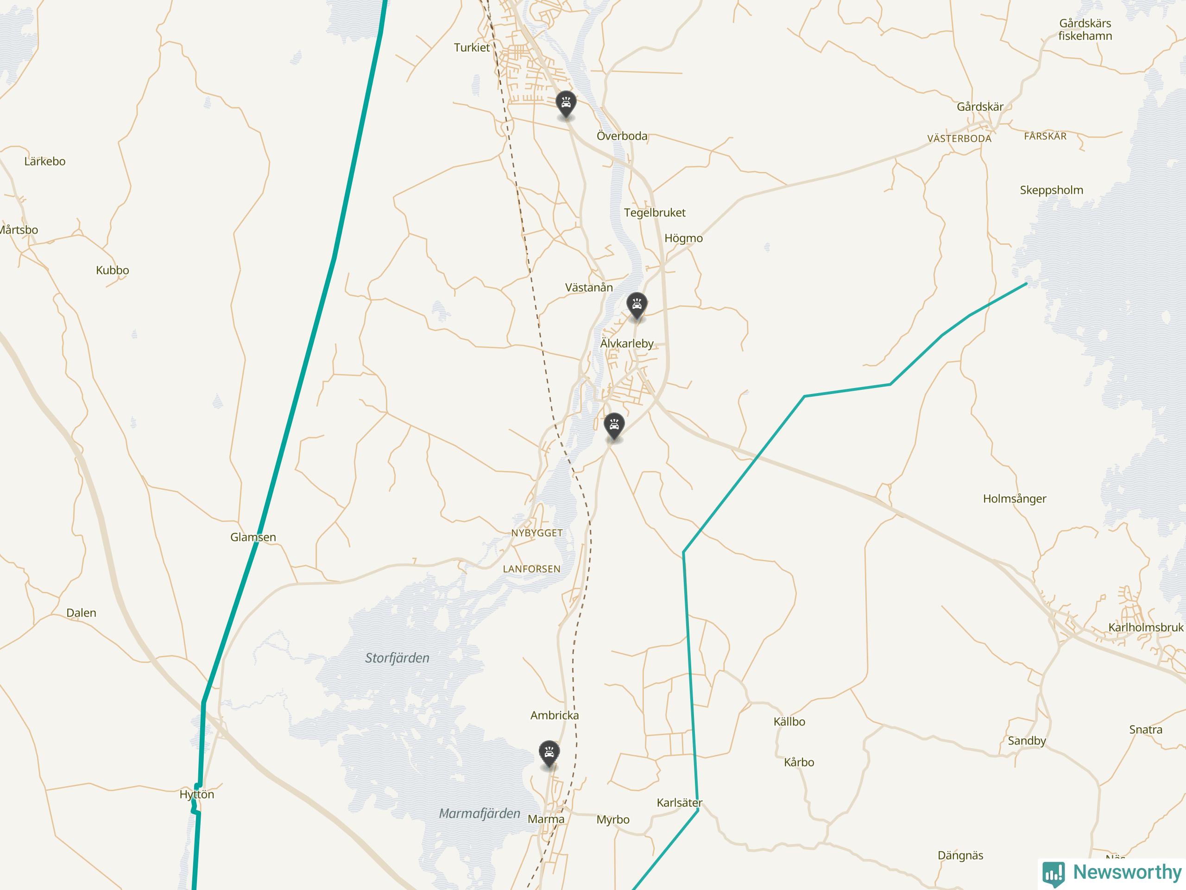Open the car marker near Ambricka
1186x890 pixels.
click(549, 754)
